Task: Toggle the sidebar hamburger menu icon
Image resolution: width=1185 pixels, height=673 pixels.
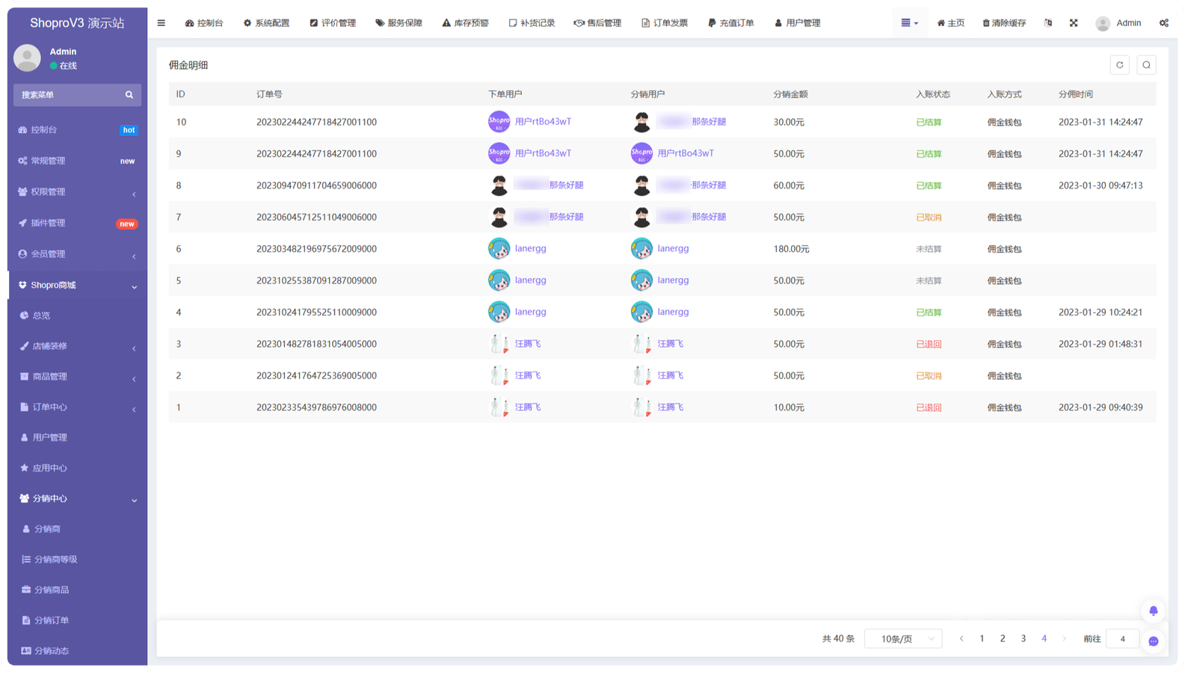Action: point(161,23)
